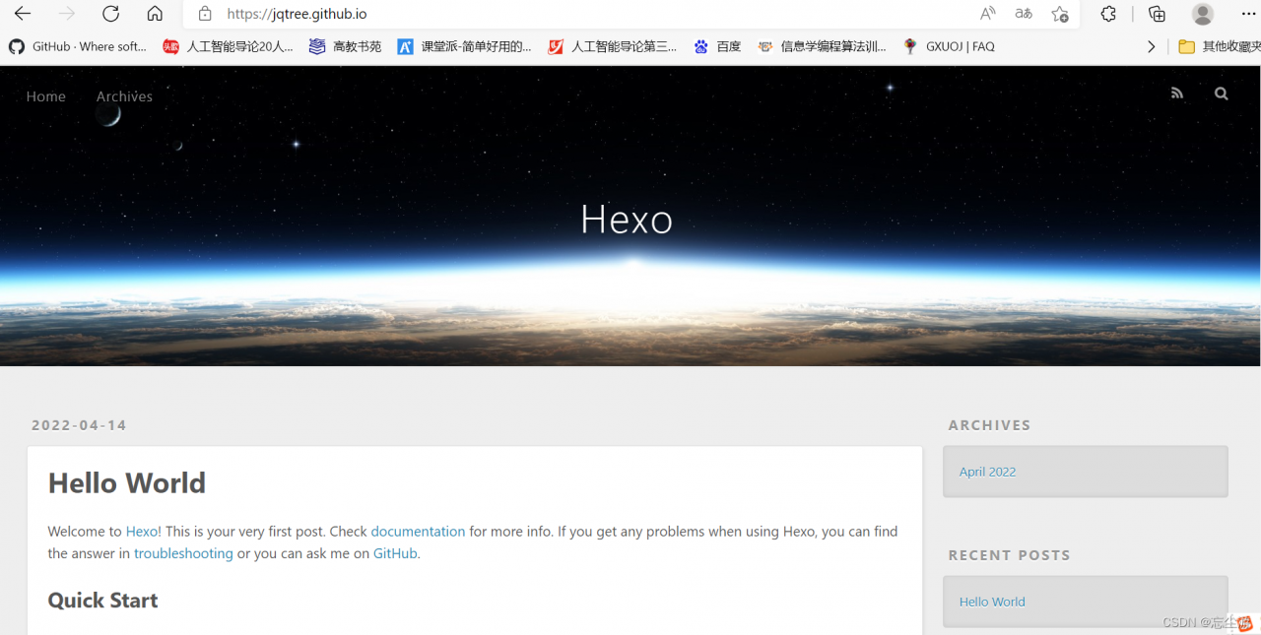
Task: Open the RSS feed icon
Action: pyautogui.click(x=1177, y=94)
